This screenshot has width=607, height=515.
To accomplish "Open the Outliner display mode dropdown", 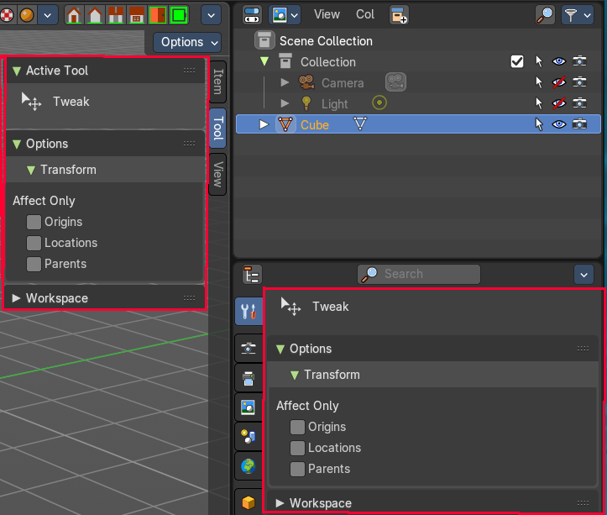I will (285, 15).
